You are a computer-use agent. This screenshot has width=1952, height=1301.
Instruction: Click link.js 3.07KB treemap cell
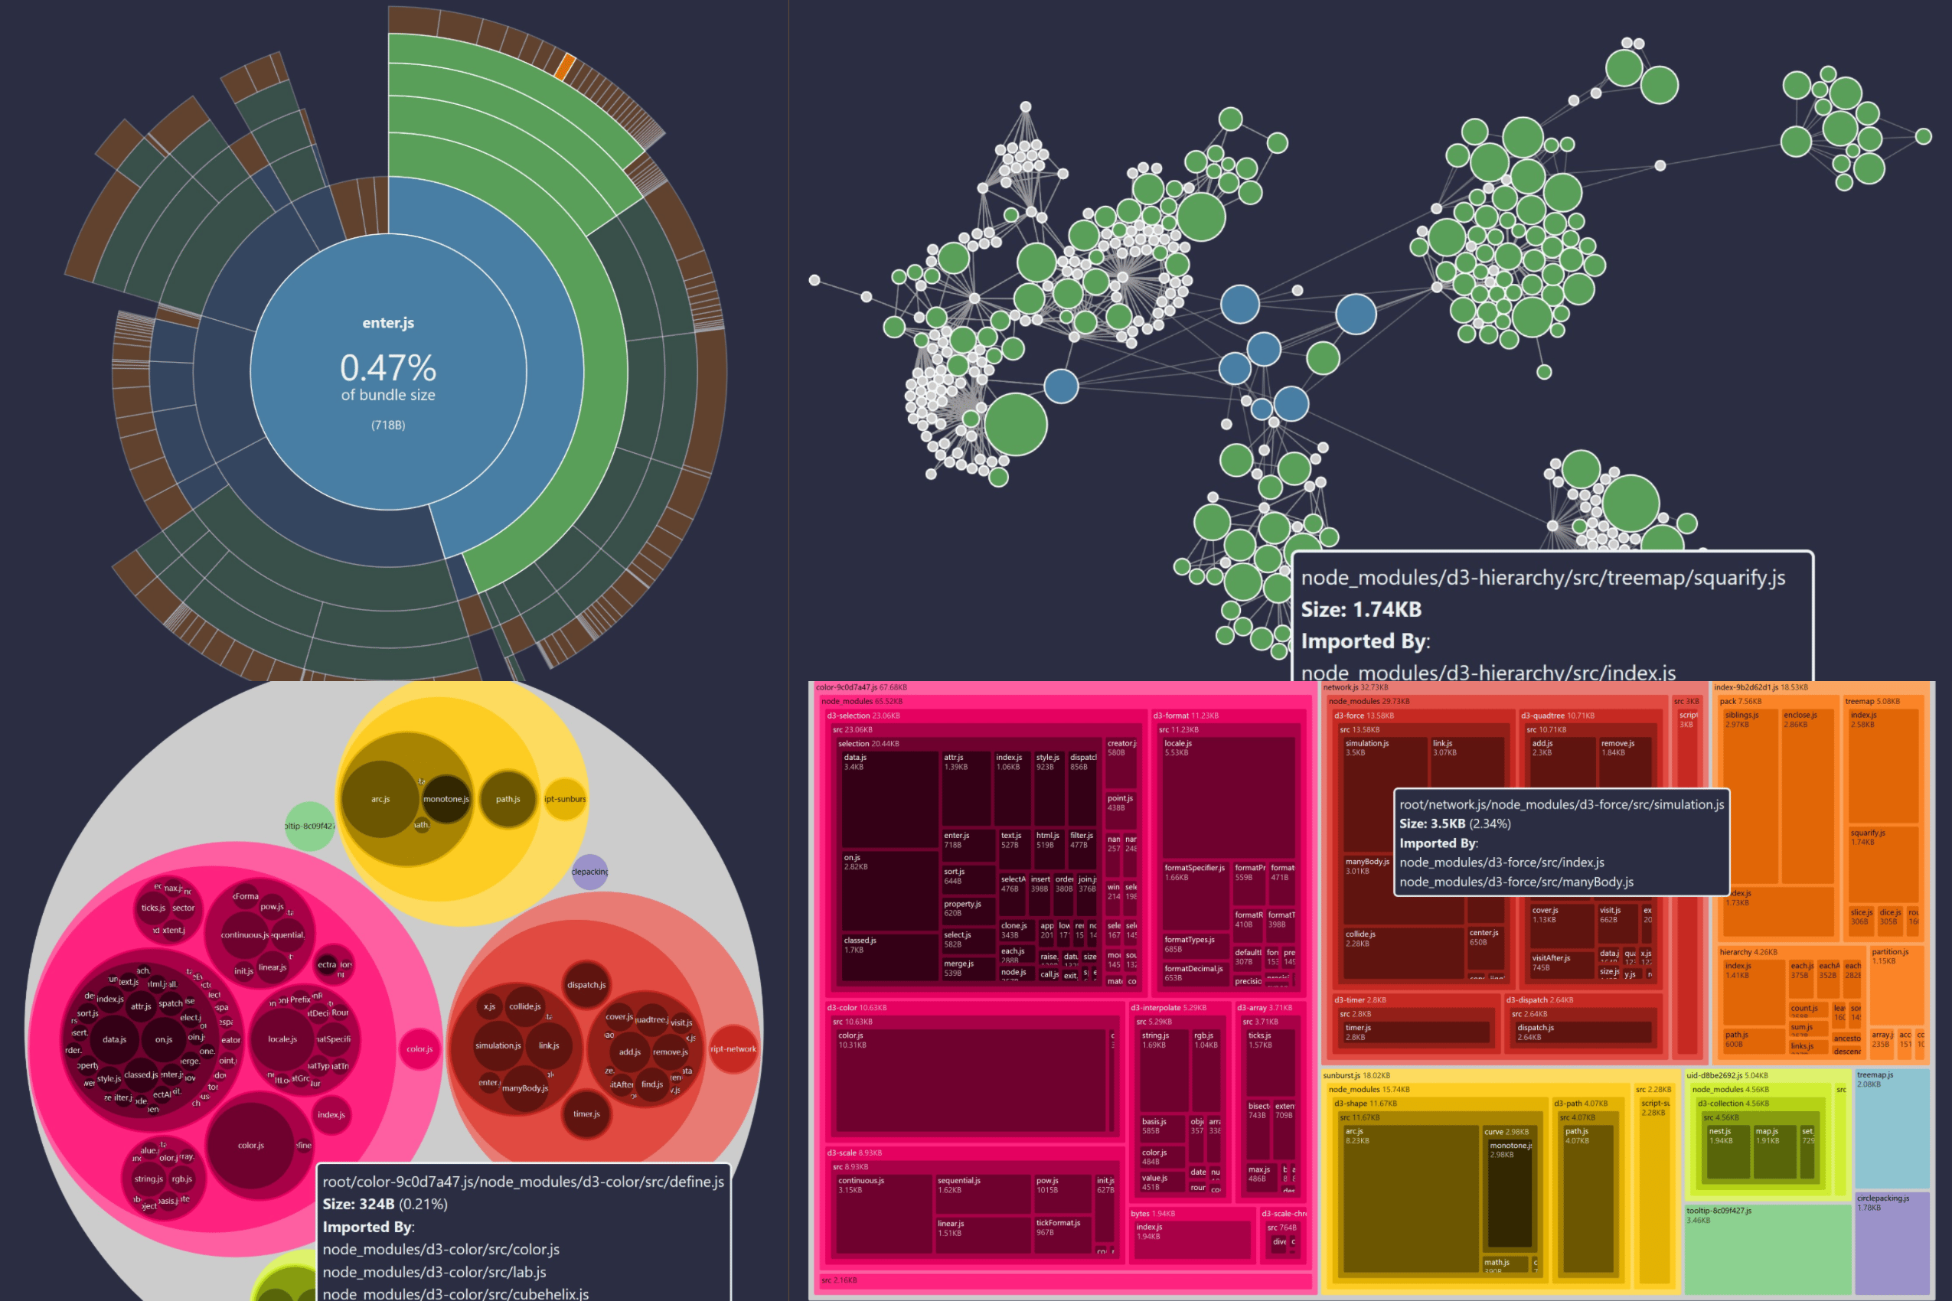coord(1467,761)
